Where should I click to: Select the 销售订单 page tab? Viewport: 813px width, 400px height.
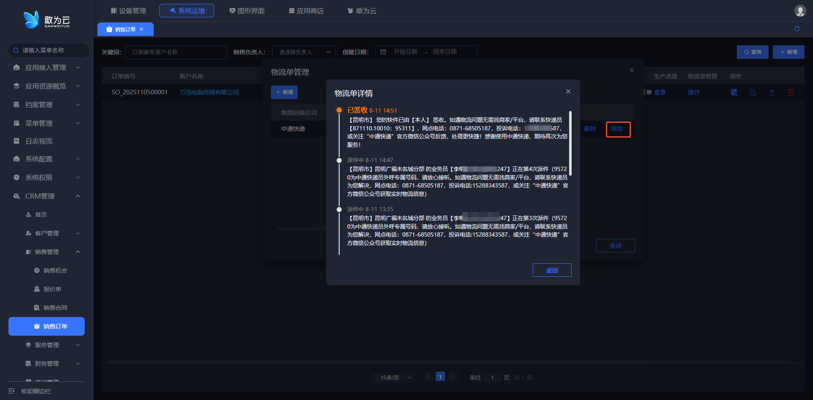(x=125, y=29)
